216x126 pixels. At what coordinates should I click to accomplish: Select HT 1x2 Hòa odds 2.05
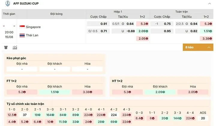(x=193, y=92)
